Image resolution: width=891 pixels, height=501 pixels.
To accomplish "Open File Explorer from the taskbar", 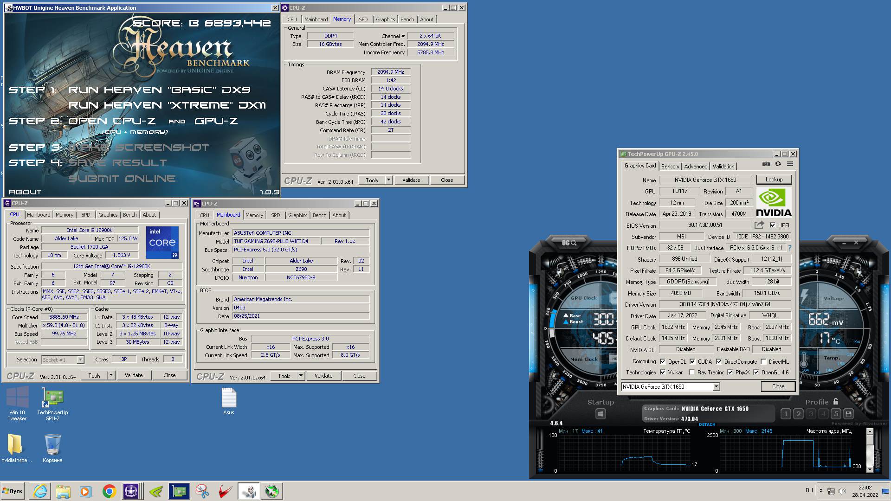I will pyautogui.click(x=63, y=491).
